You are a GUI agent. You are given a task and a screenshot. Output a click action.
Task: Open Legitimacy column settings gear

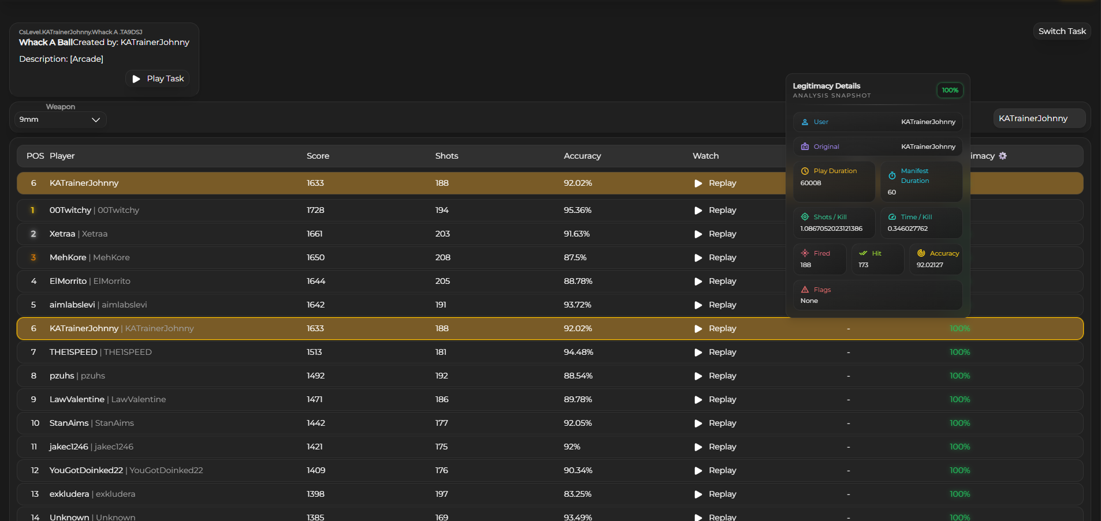1003,156
